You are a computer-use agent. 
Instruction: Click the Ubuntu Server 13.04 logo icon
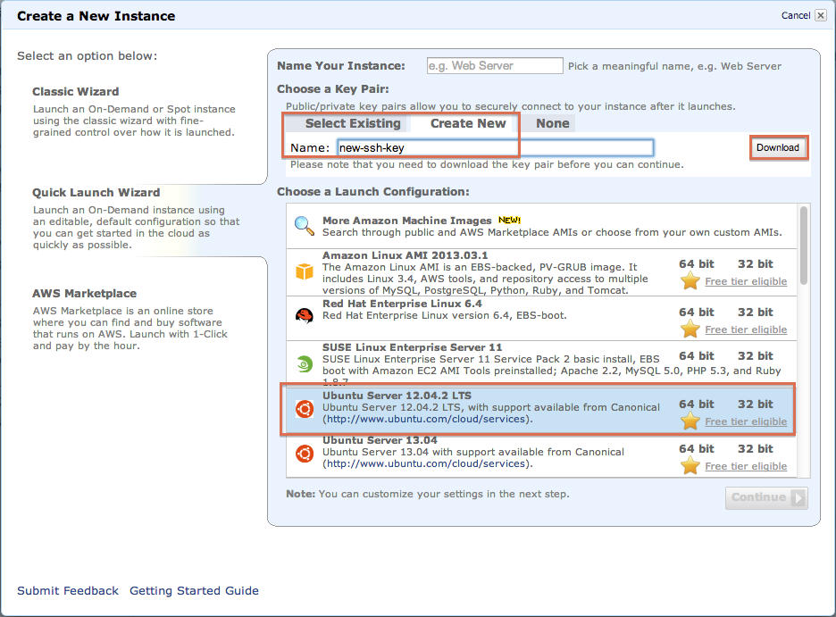point(305,454)
